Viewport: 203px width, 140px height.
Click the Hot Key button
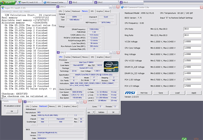[144, 92]
